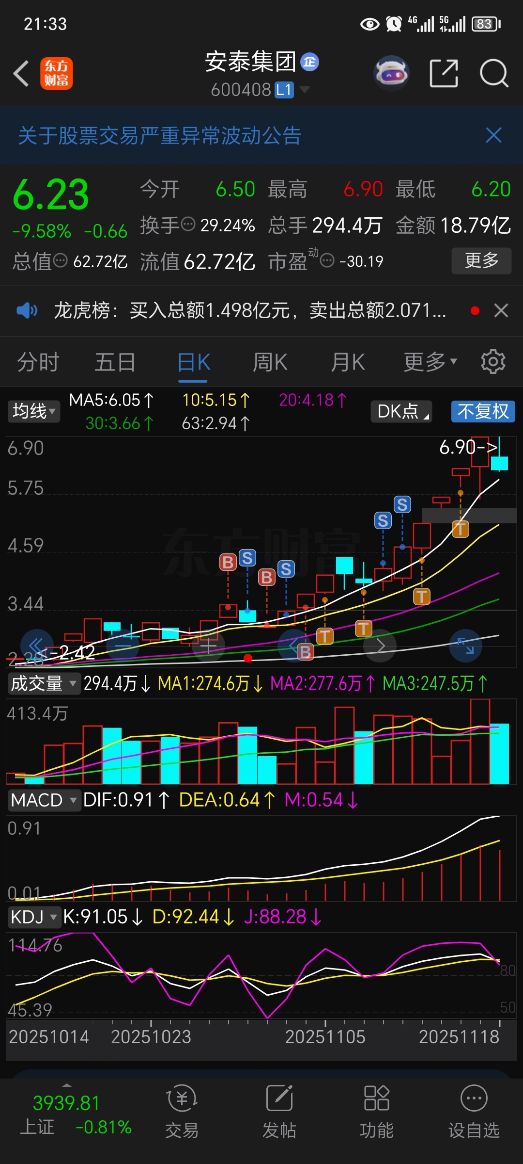
Task: Open the search magnifier
Action: click(494, 73)
